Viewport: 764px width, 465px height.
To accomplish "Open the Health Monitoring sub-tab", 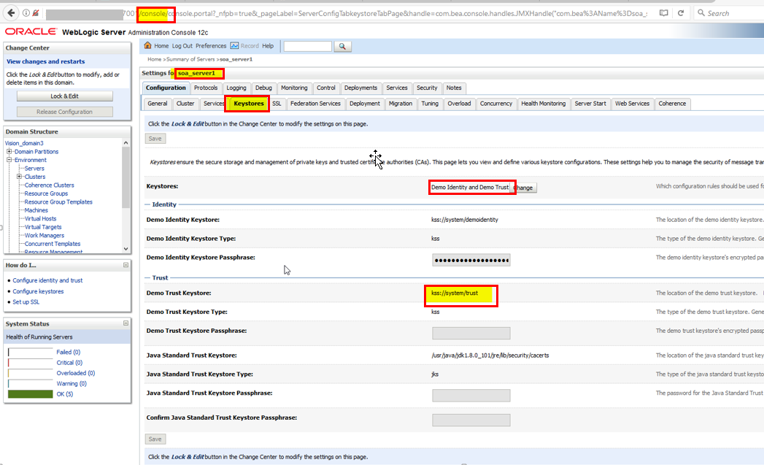I will pos(544,104).
